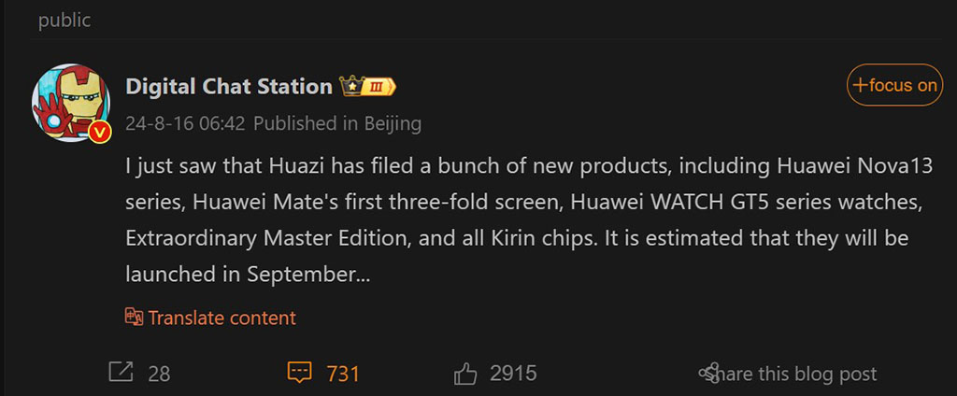
Task: Click the 2915 likes count
Action: (x=513, y=373)
